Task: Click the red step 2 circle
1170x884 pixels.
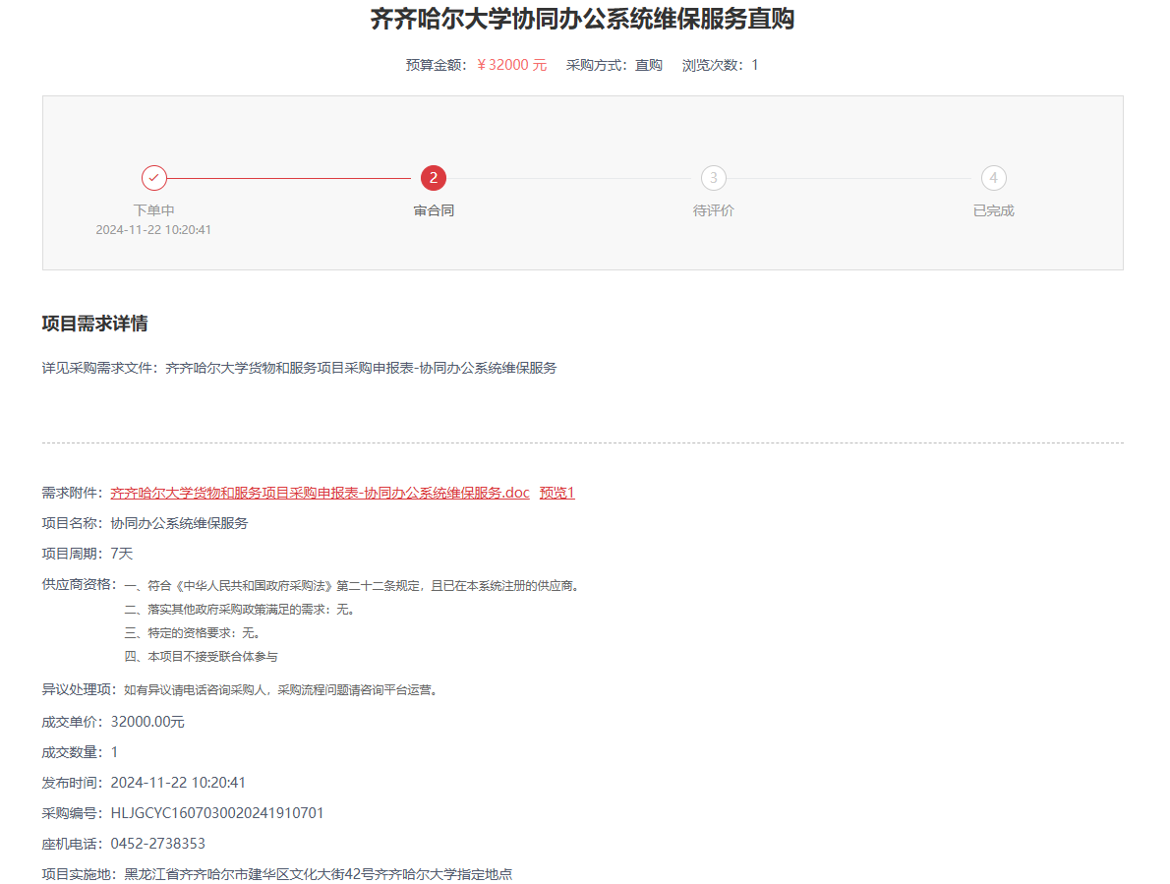Action: (434, 178)
